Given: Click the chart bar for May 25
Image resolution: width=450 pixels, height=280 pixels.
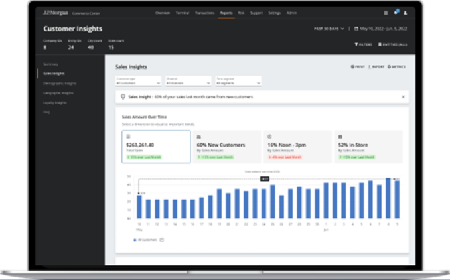Looking at the screenshot, I should (x=273, y=202).
